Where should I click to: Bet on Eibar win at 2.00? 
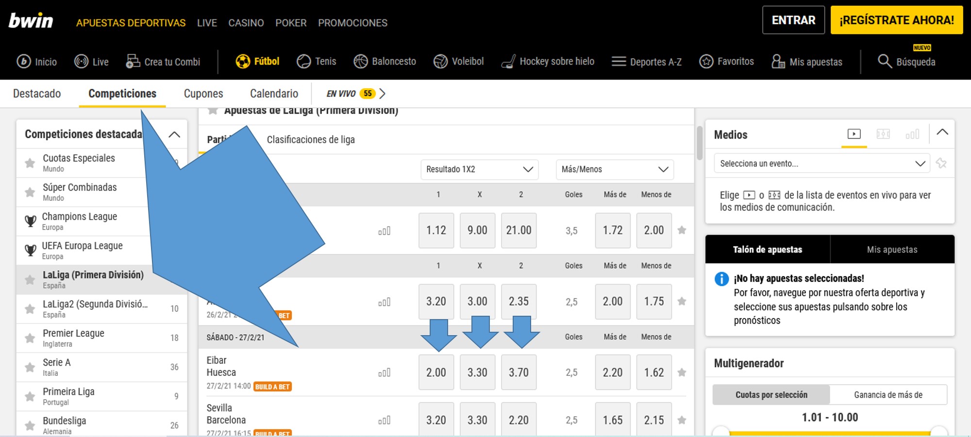click(436, 372)
